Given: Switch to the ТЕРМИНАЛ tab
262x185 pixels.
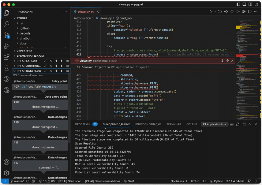Looking at the screenshot, I should (173, 124).
